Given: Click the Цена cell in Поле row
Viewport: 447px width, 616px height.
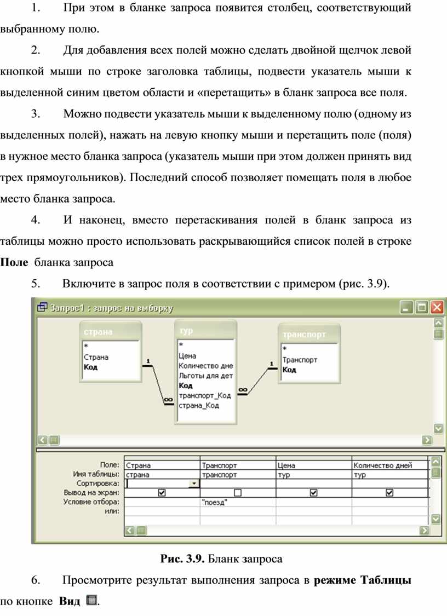Looking at the screenshot, I should point(314,465).
